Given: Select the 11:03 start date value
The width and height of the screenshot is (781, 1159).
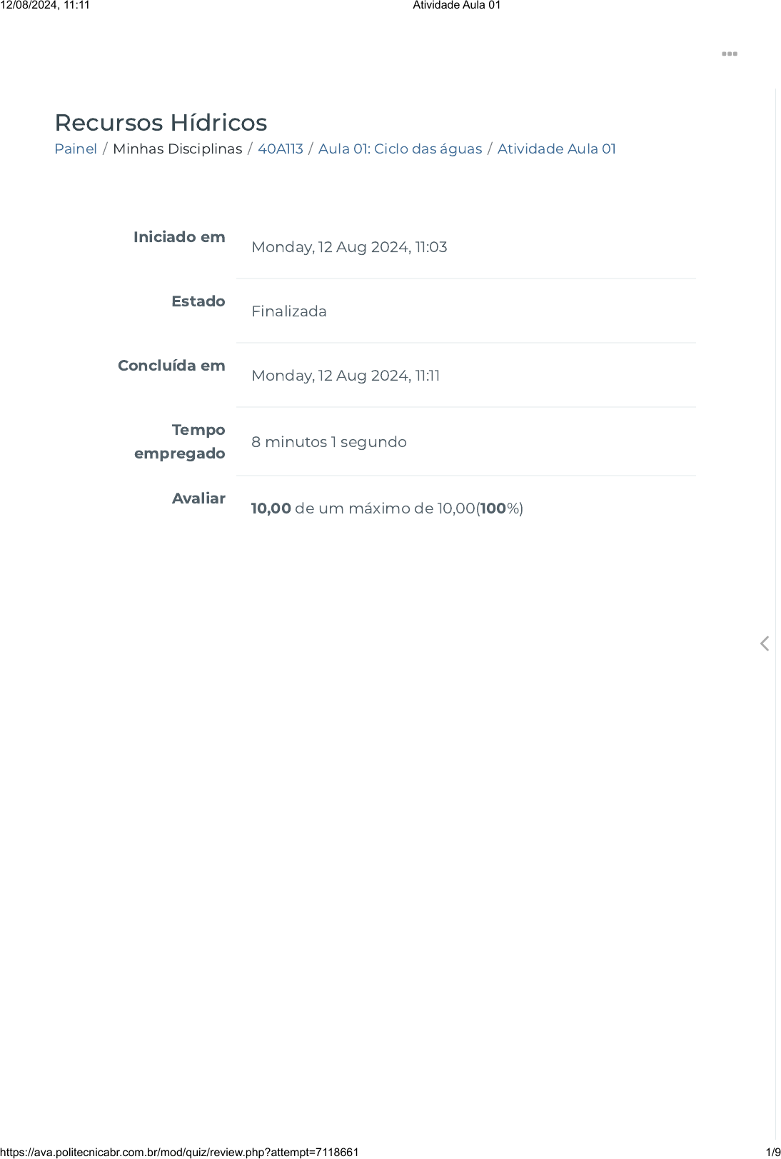Looking at the screenshot, I should coord(349,247).
